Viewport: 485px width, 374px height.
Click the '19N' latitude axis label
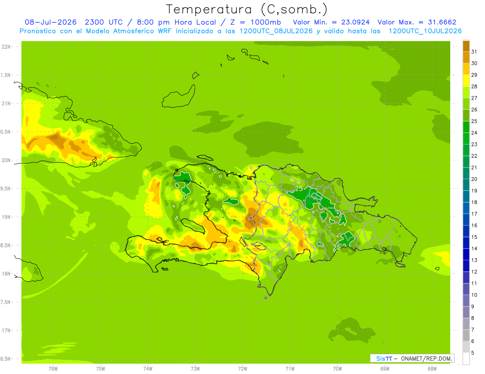[x=6, y=217]
